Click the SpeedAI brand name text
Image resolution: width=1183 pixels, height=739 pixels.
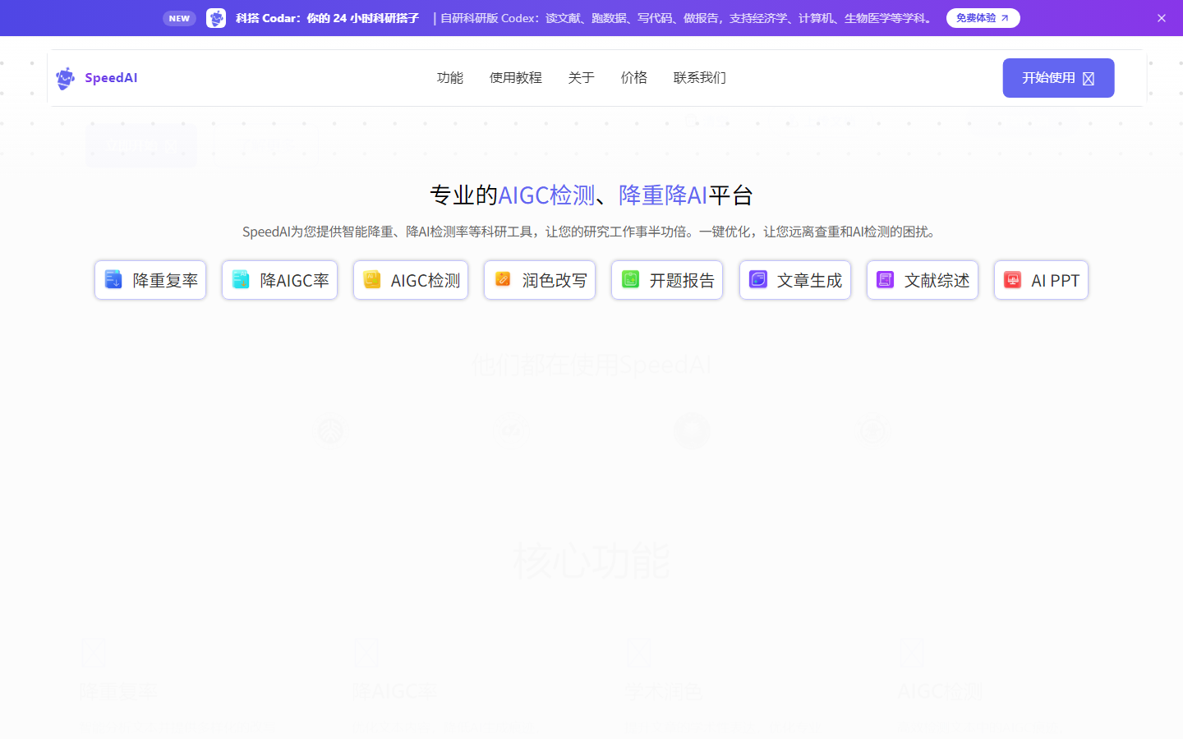point(111,78)
